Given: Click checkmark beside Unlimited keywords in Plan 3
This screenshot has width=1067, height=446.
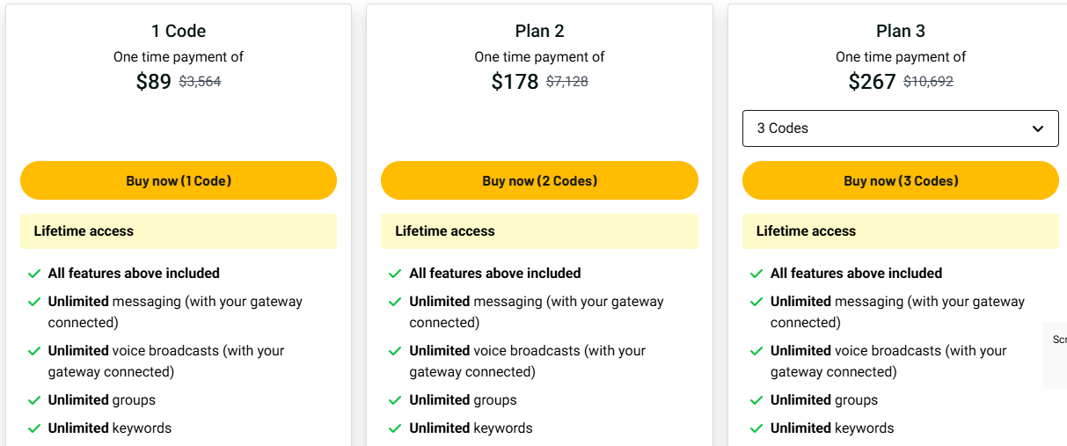Looking at the screenshot, I should [x=756, y=428].
